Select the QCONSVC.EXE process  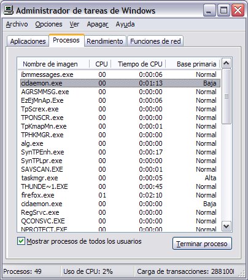(x=120, y=221)
